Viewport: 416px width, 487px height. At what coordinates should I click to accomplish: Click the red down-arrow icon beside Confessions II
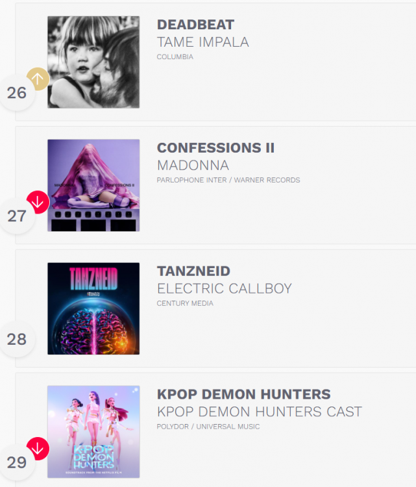pos(38,202)
